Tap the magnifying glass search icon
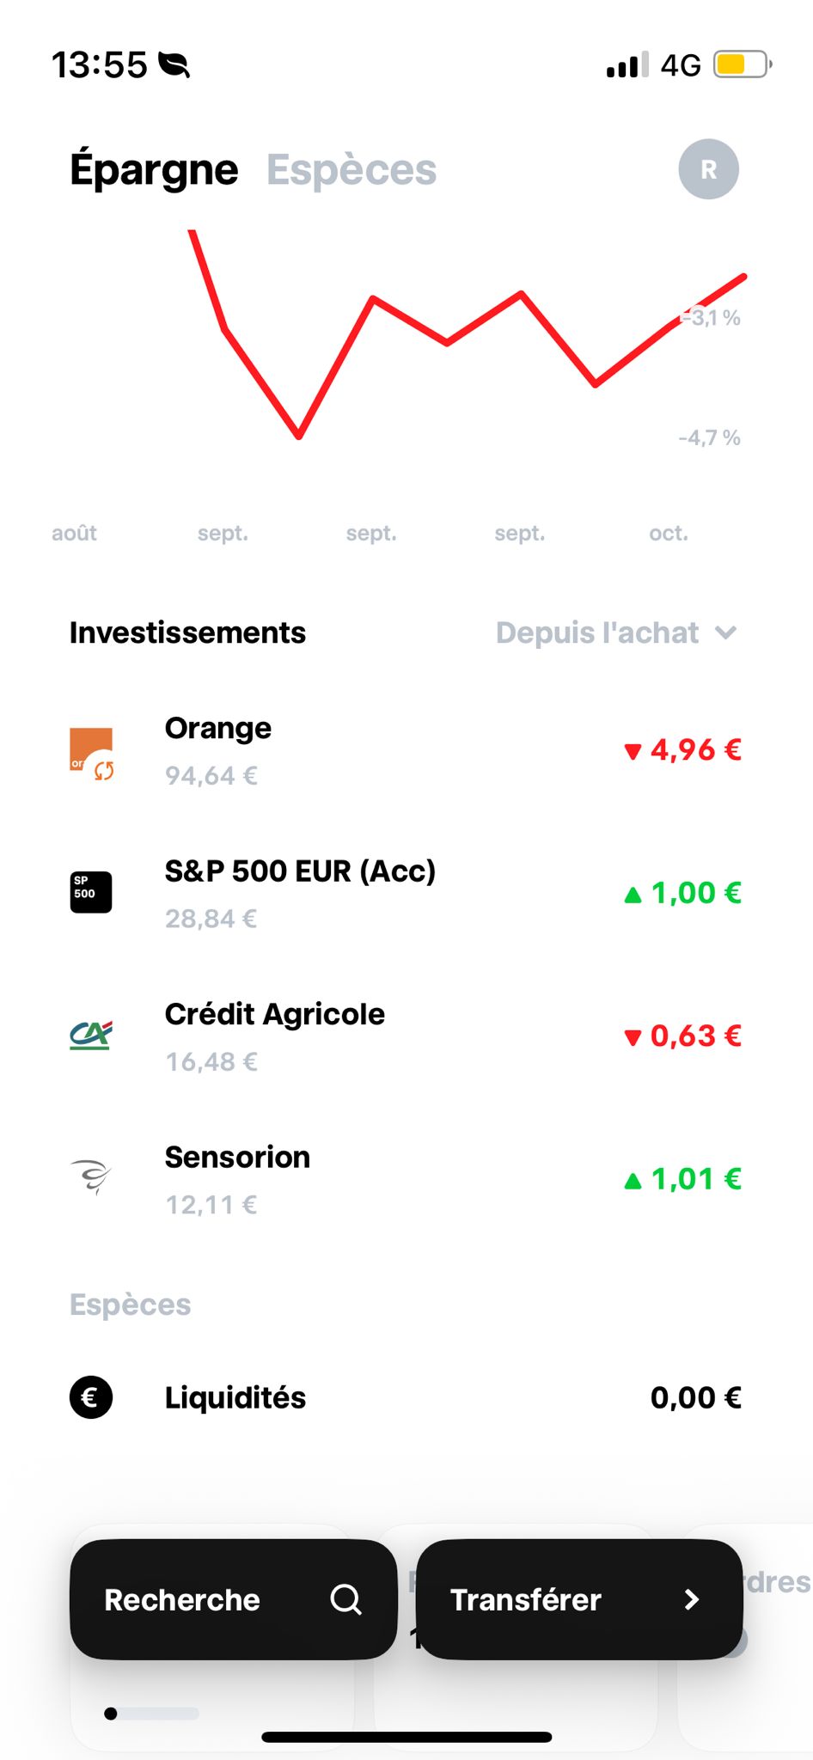Screen dimensions: 813x1760 345,1599
